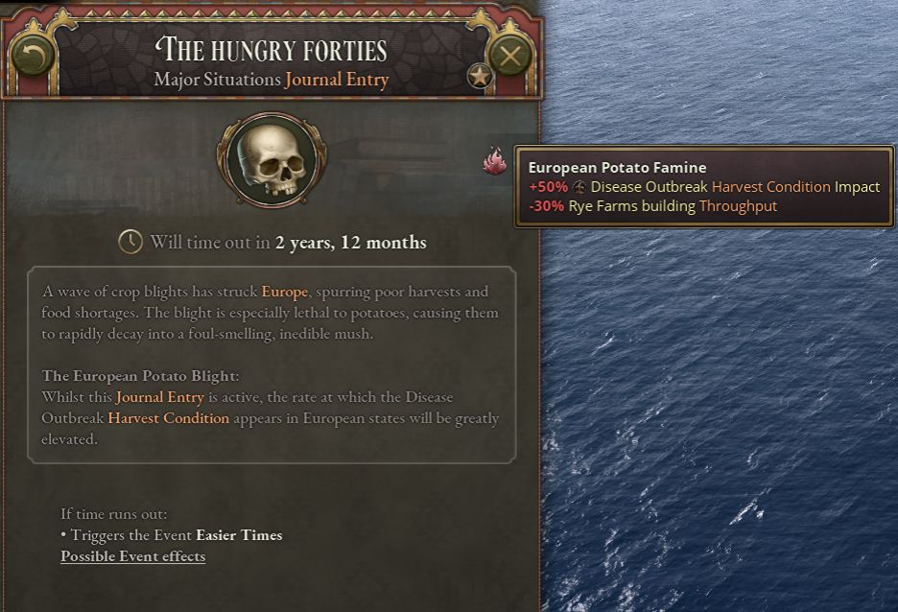
Task: Click Harvest Condition link in the description box
Action: coord(168,418)
